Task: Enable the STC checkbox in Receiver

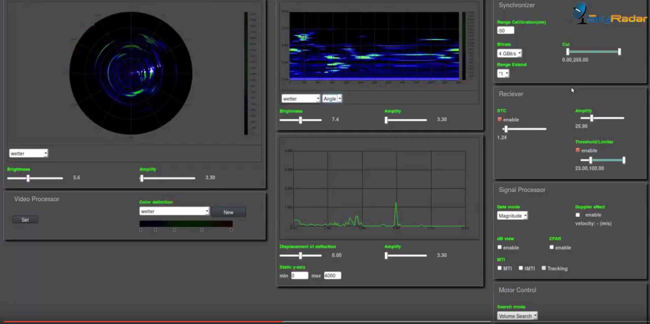Action: 500,119
